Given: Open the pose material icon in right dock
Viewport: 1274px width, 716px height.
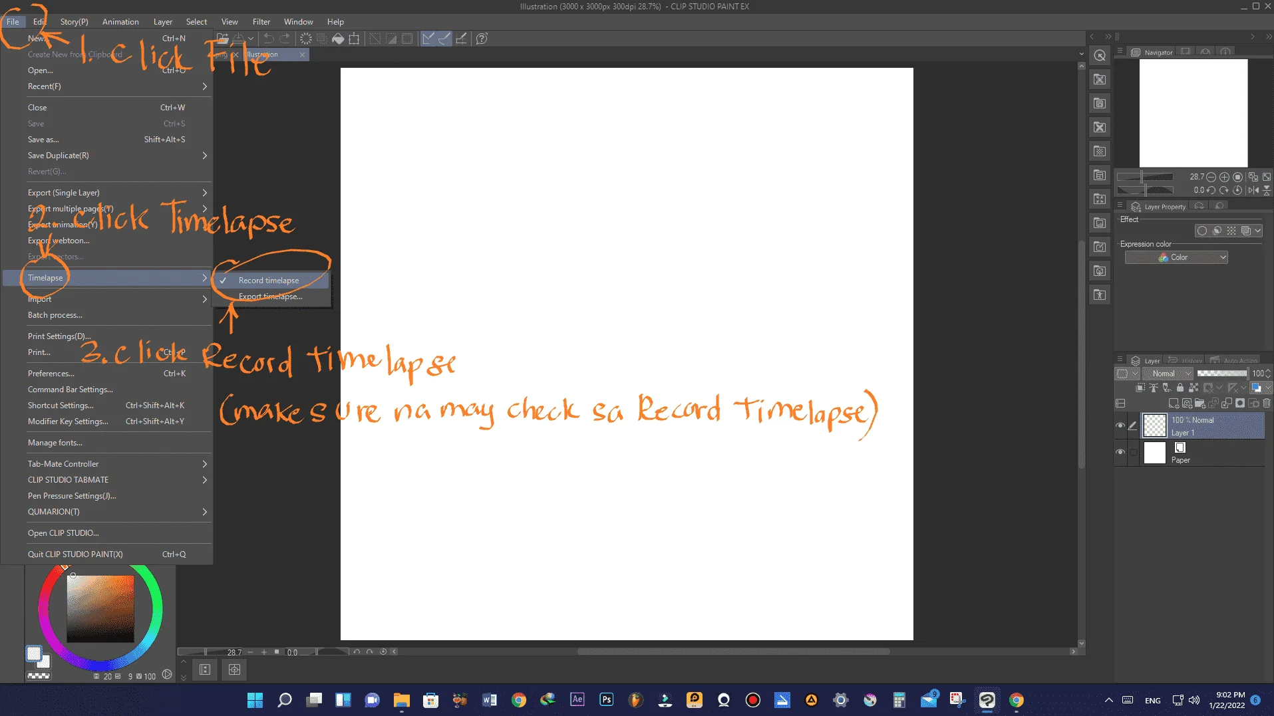Looking at the screenshot, I should (x=1100, y=295).
